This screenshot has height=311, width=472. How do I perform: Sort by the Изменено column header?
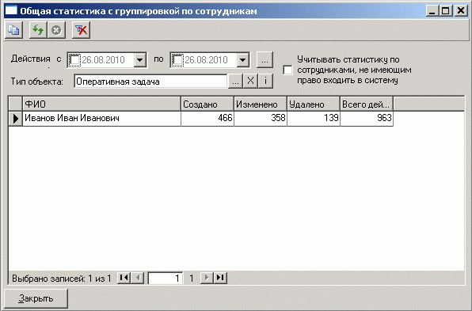tap(261, 104)
